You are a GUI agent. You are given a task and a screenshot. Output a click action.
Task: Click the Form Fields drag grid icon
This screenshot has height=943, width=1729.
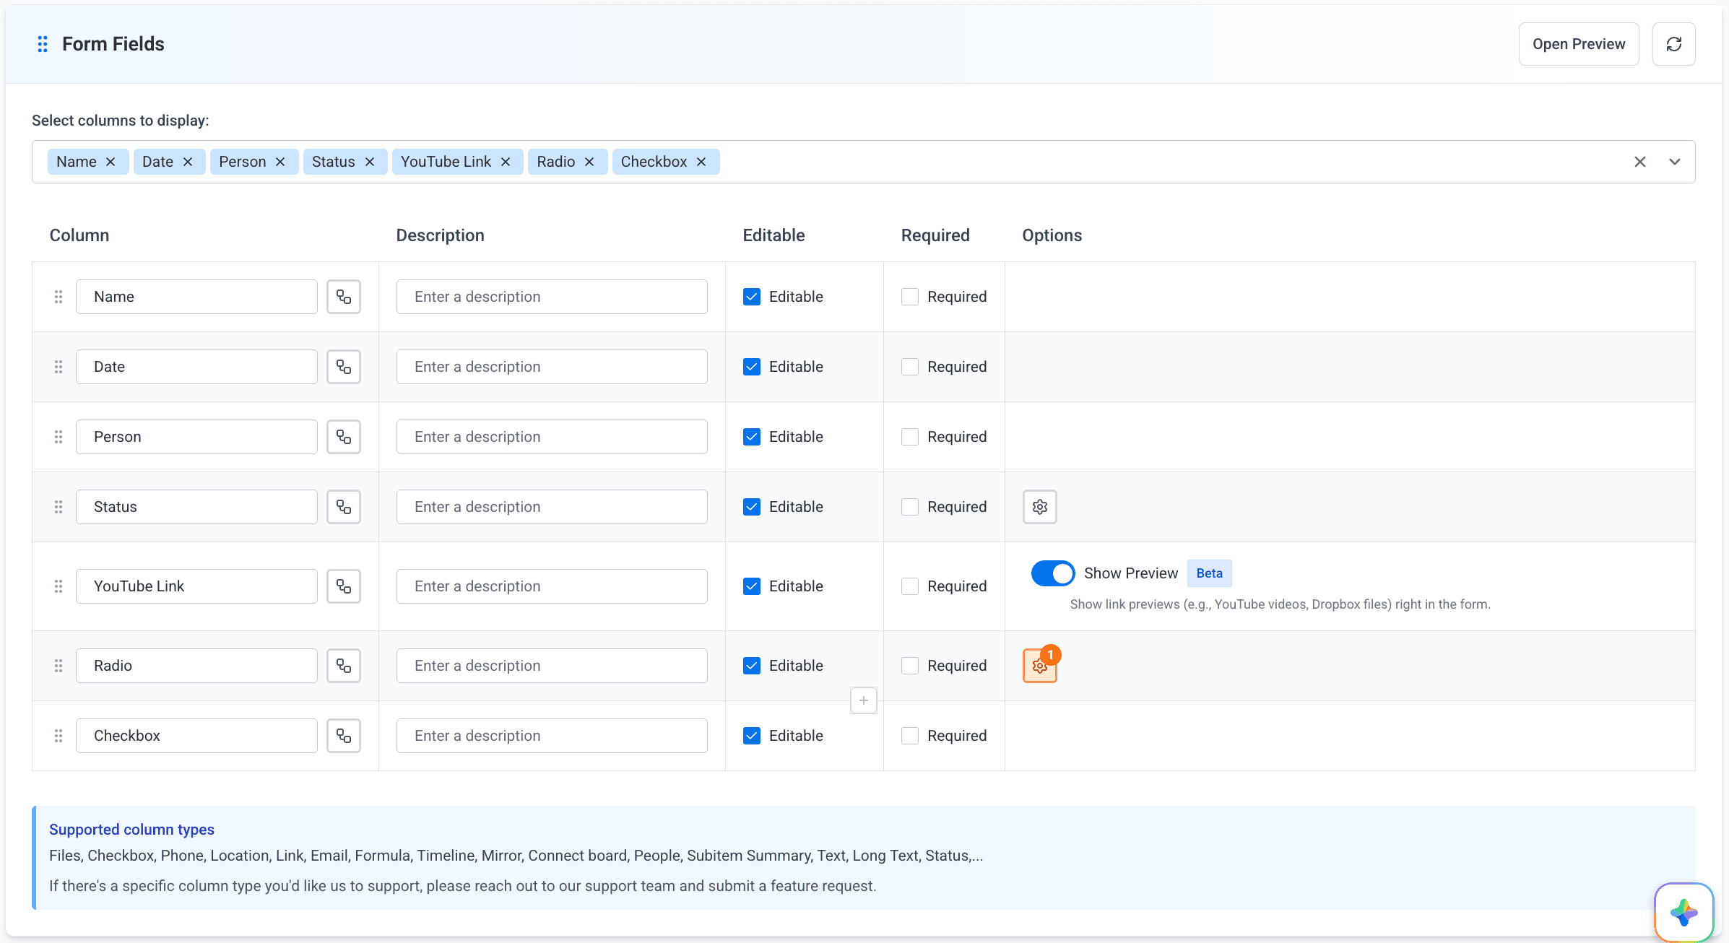(43, 44)
